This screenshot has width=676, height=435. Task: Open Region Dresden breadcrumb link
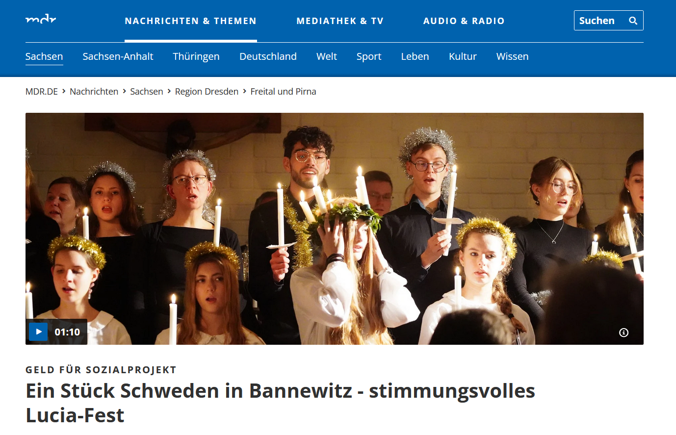pyautogui.click(x=207, y=92)
